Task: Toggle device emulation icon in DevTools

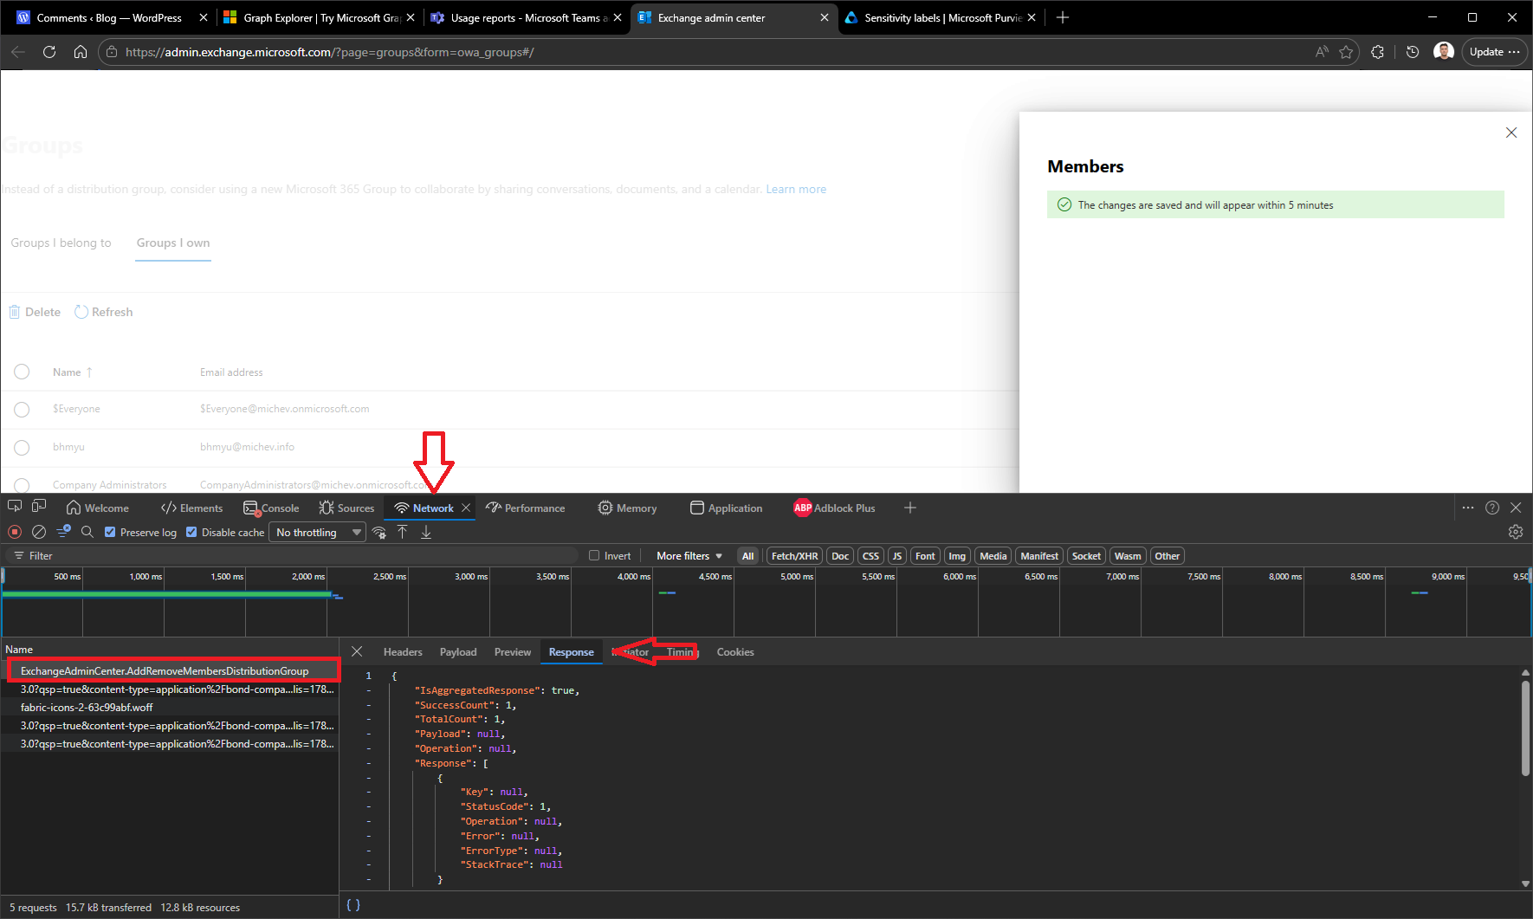Action: (x=39, y=507)
